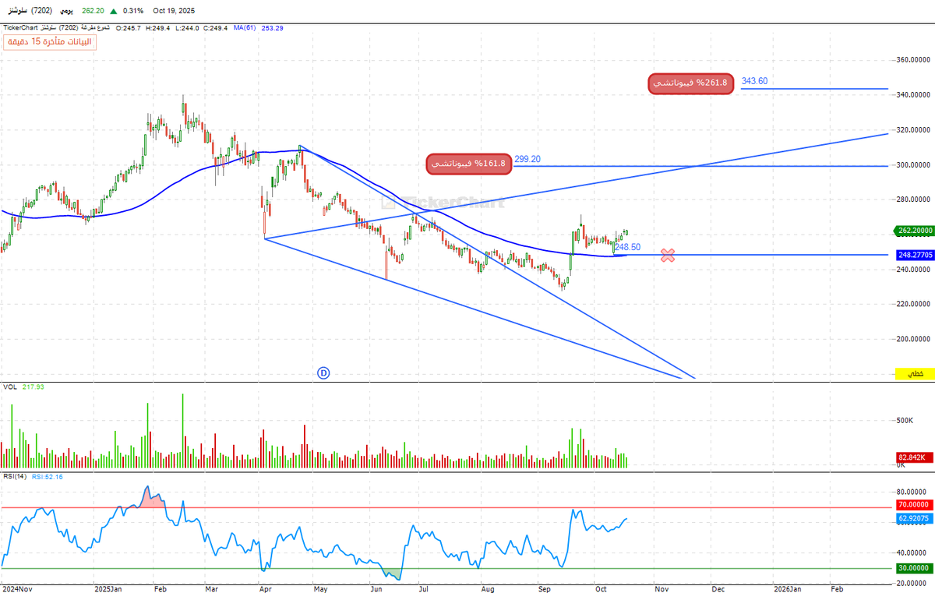
Task: Click the yellow خطي scale label
Action: click(x=915, y=374)
